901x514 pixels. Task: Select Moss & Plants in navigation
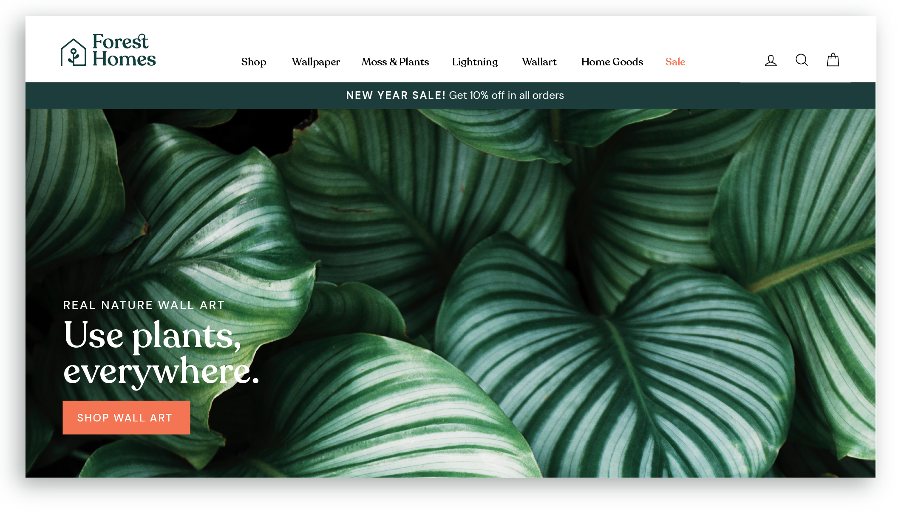395,62
